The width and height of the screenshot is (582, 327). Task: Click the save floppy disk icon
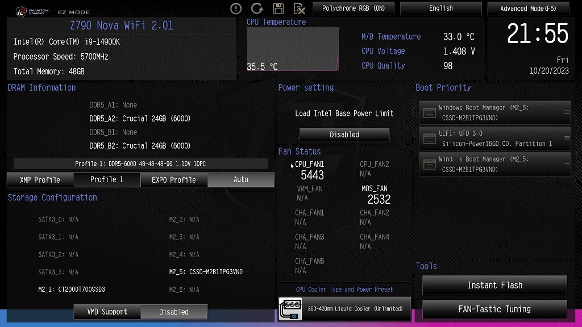pyautogui.click(x=278, y=9)
